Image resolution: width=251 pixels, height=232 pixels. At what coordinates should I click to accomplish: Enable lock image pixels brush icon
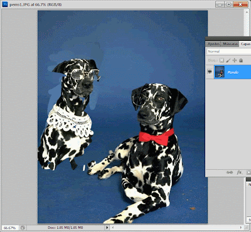point(228,60)
